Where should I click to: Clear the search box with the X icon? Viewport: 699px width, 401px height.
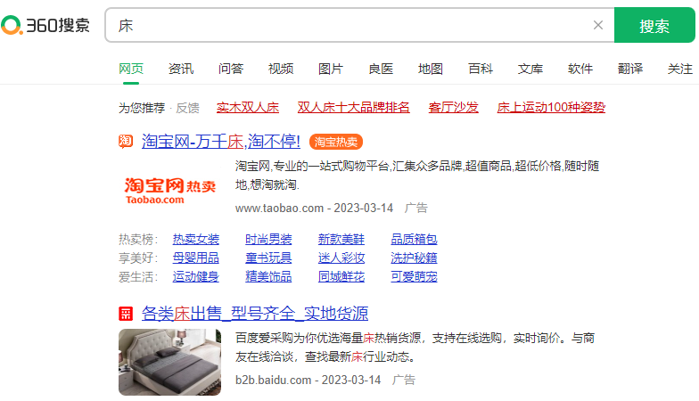tap(598, 25)
